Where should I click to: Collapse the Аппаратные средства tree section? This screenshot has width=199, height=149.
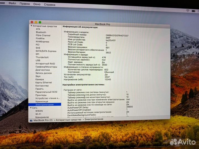(x=31, y=26)
